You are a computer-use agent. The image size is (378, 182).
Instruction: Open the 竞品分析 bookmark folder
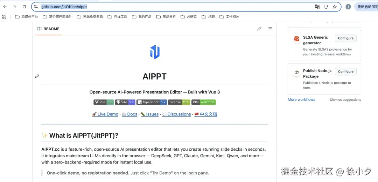[x=166, y=17]
